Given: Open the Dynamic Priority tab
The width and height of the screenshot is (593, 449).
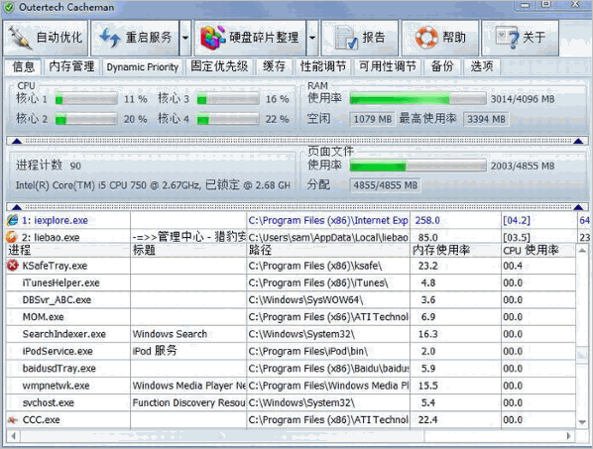Looking at the screenshot, I should tap(142, 66).
